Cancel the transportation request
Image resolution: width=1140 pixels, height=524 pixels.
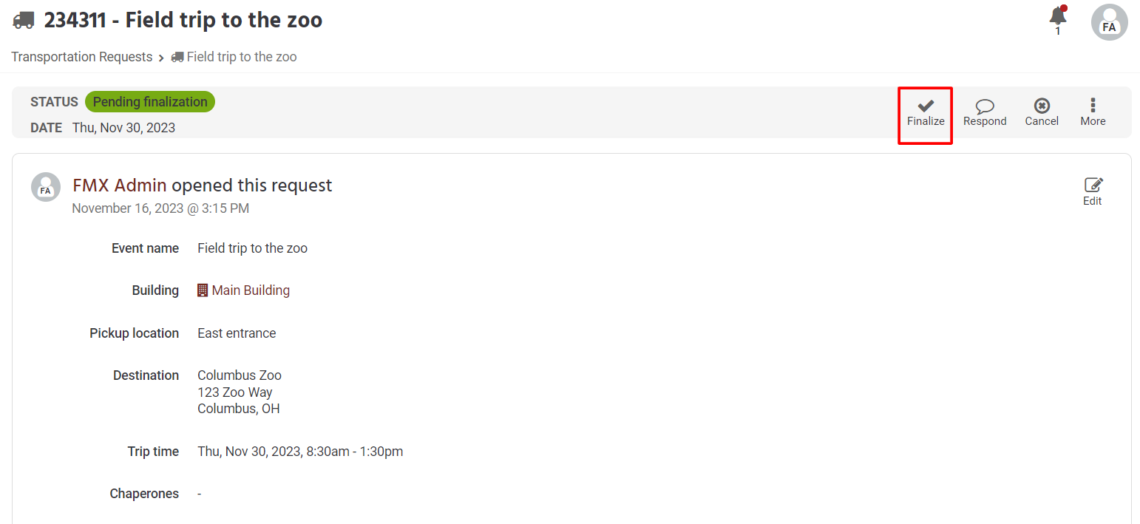(1042, 106)
